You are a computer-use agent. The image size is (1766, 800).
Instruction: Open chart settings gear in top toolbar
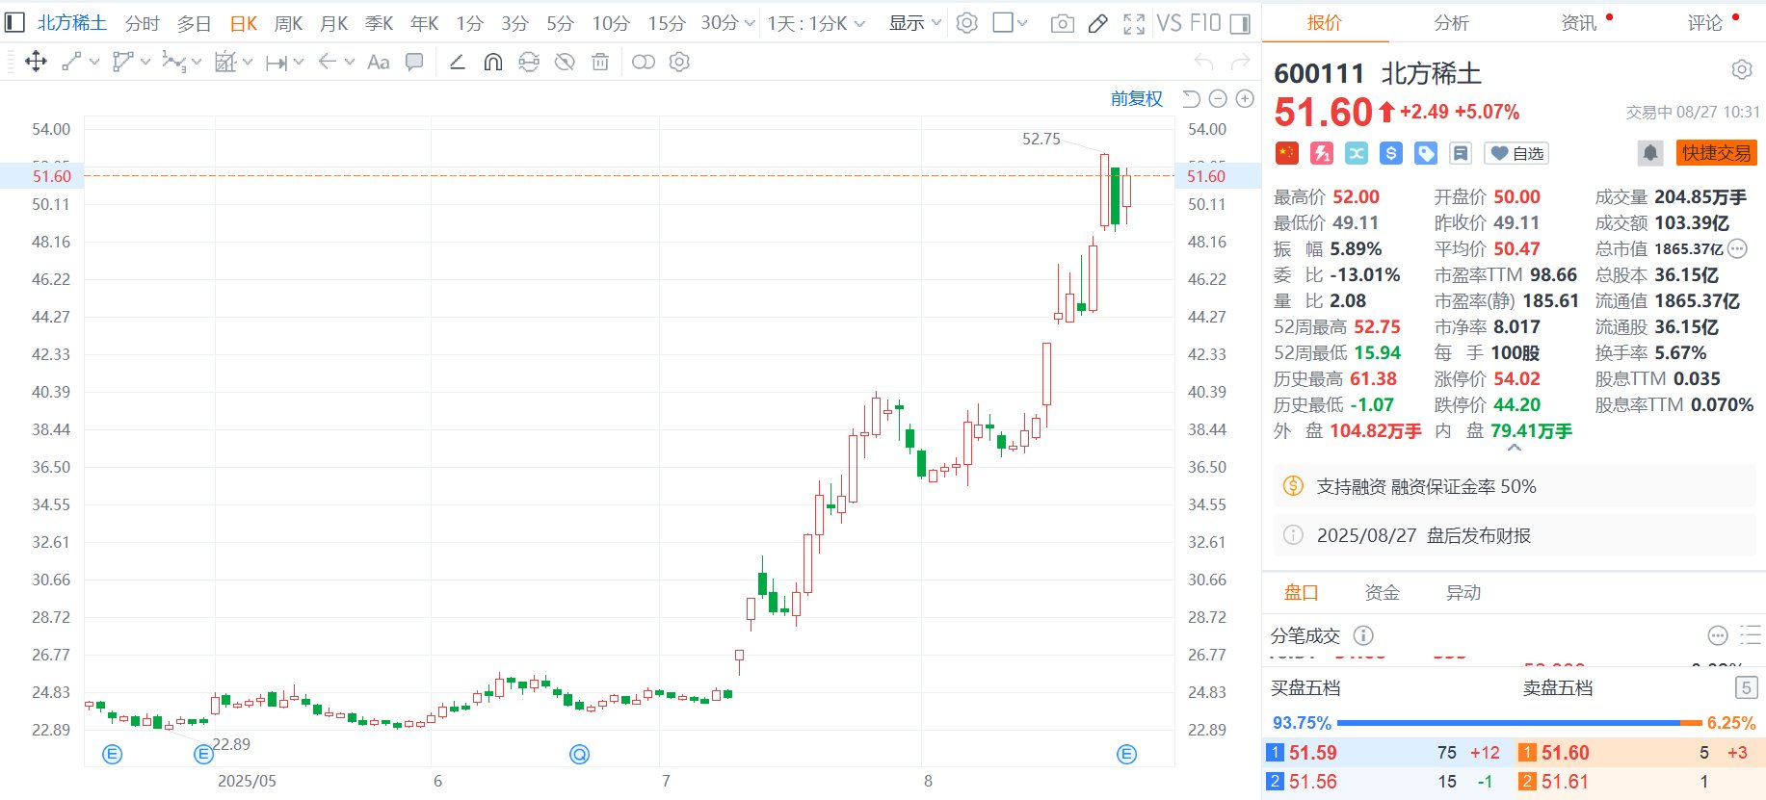966,23
